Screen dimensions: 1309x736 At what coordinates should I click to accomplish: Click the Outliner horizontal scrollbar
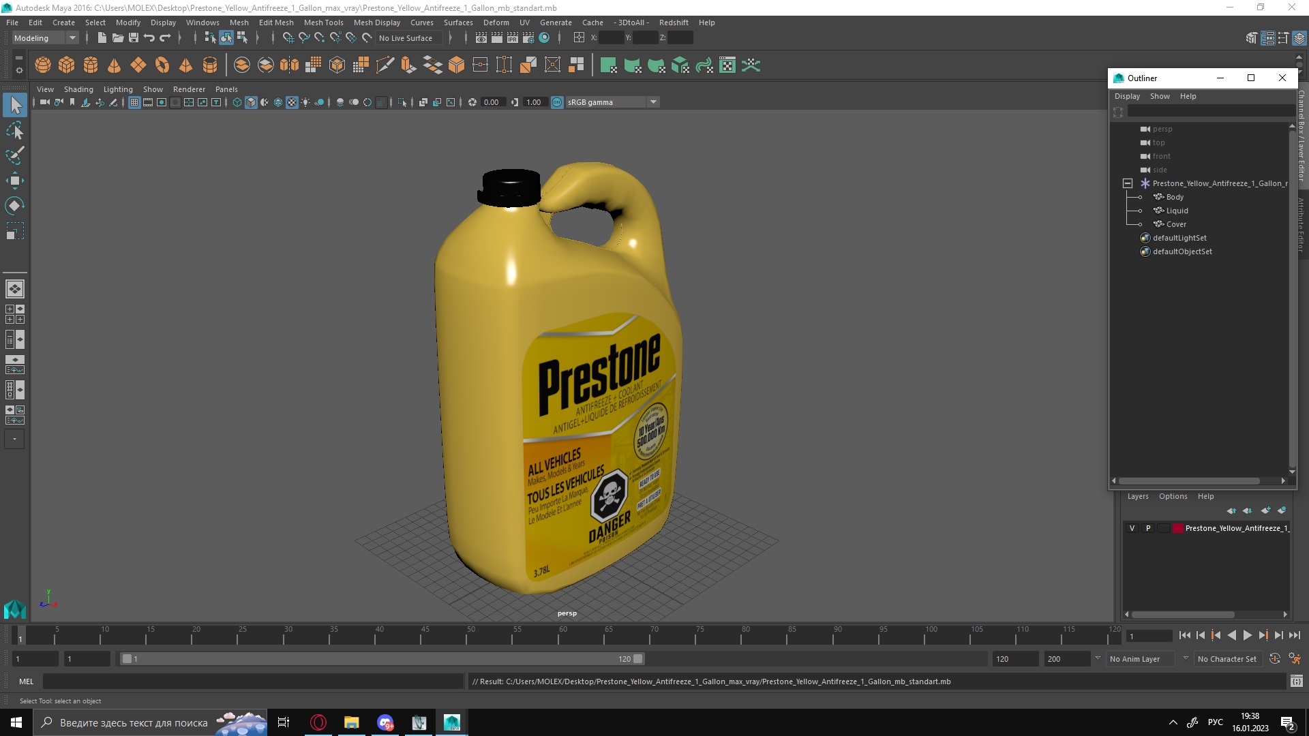(x=1189, y=481)
